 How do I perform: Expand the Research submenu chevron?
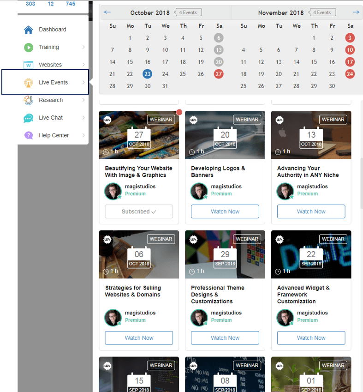[83, 100]
